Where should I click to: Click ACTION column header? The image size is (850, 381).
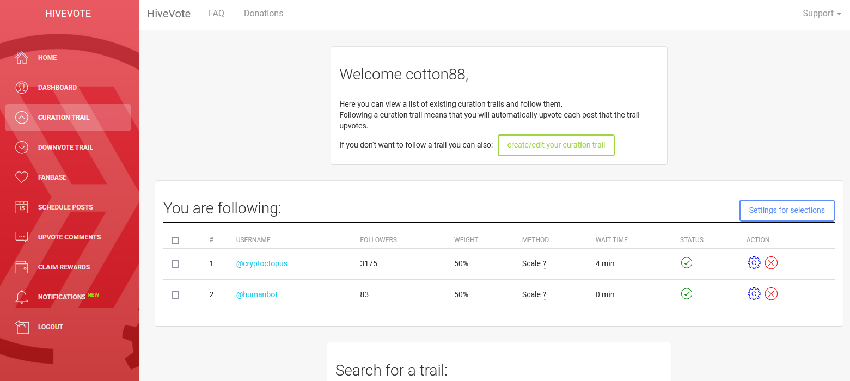point(758,240)
